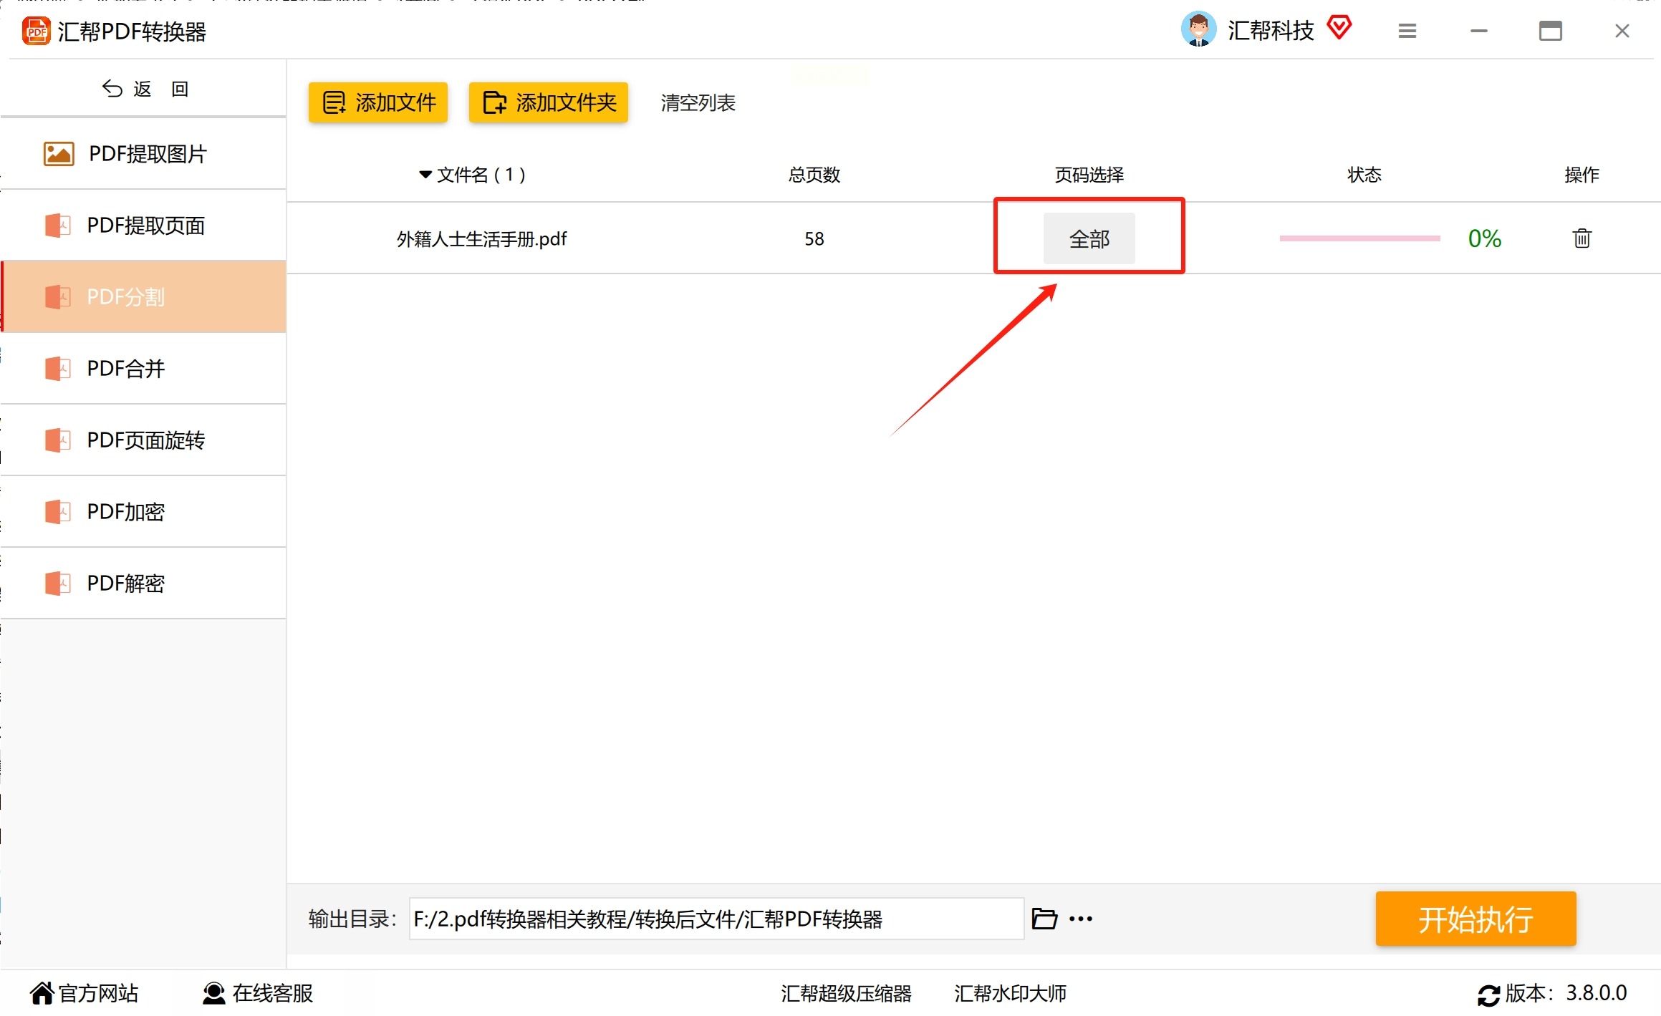Image resolution: width=1661 pixels, height=1016 pixels.
Task: Select PDF提取图片 in sidebar
Action: point(147,154)
